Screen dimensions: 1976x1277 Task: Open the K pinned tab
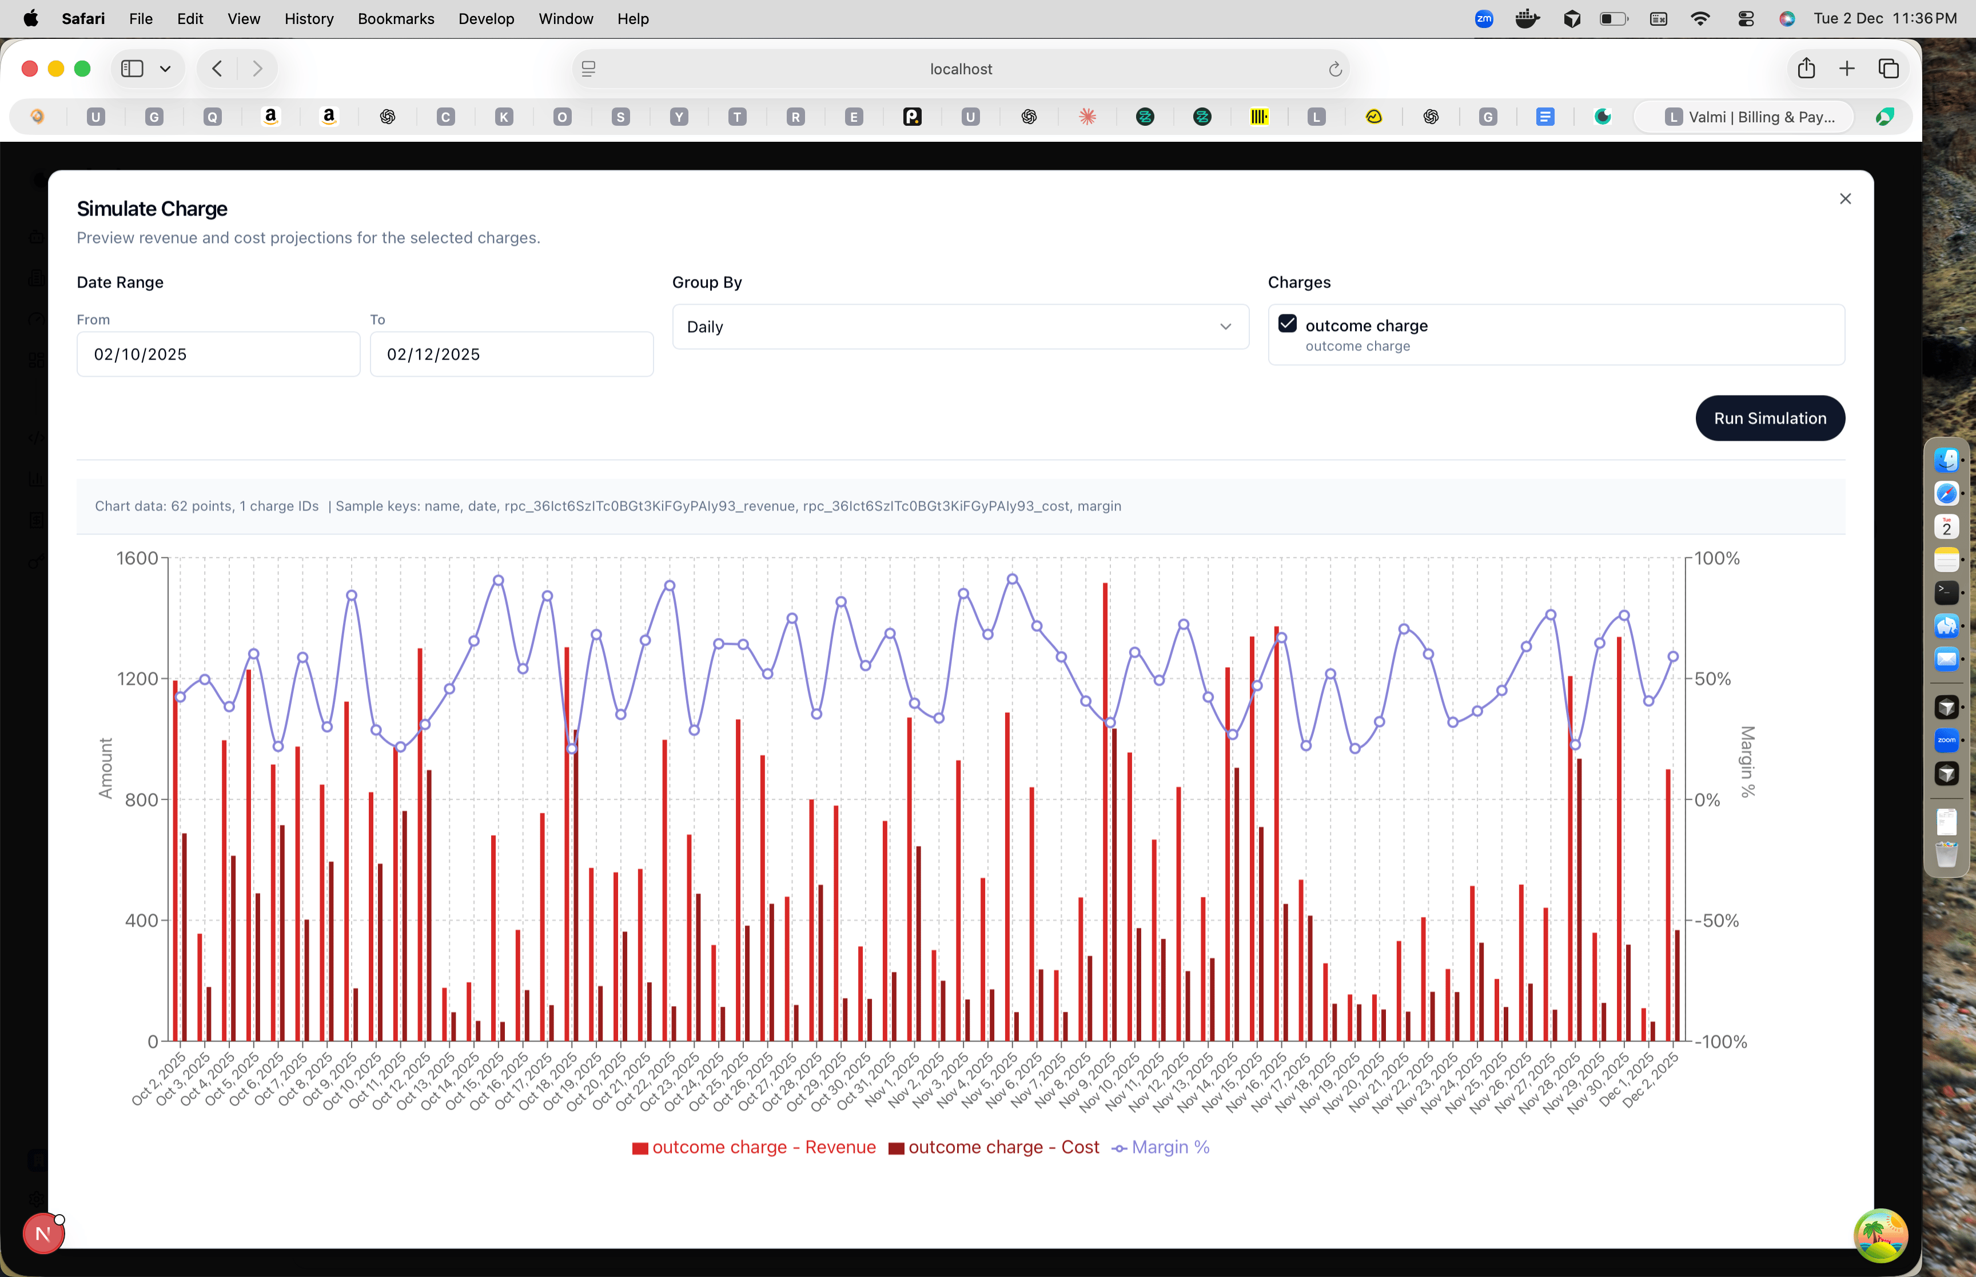click(x=504, y=117)
